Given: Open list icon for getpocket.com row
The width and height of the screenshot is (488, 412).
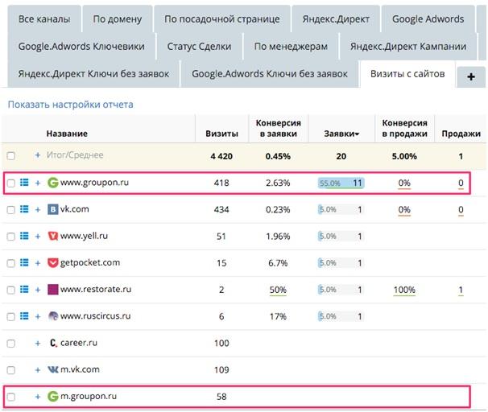Looking at the screenshot, I should tap(24, 263).
